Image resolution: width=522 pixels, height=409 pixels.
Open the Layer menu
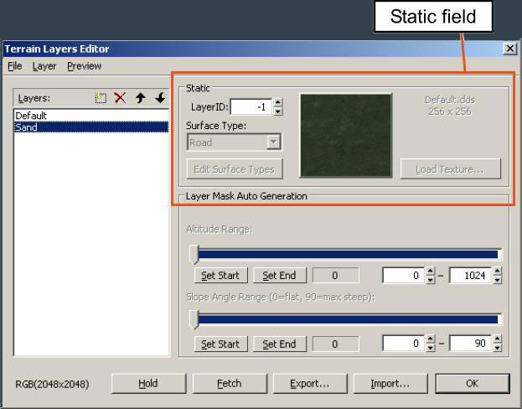(44, 66)
